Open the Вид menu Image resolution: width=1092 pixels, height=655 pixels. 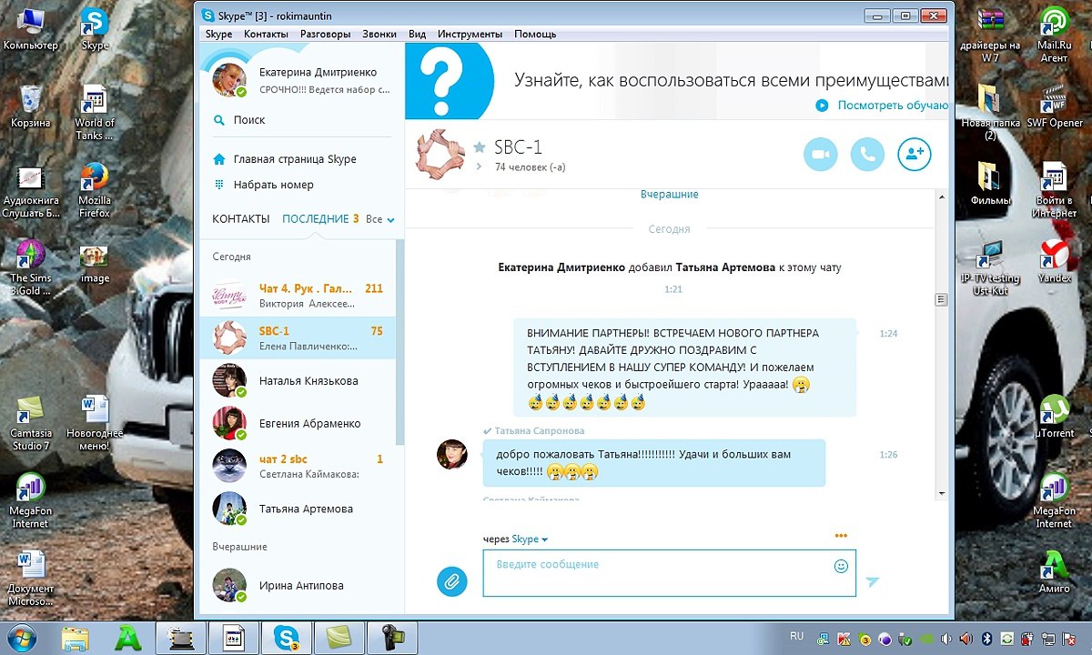coord(417,35)
